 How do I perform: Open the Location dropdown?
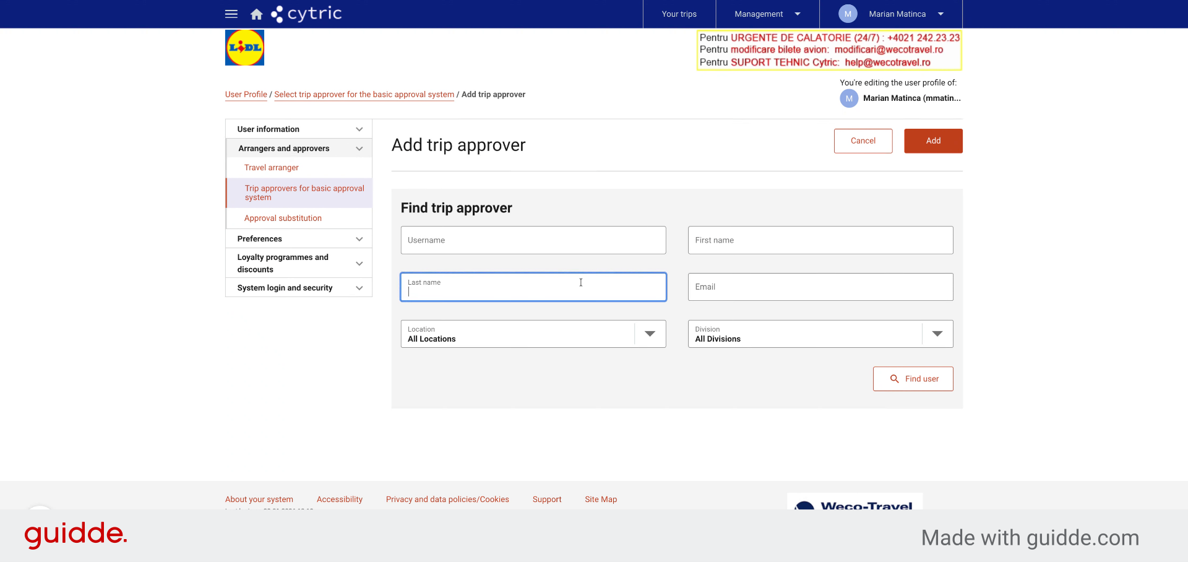tap(533, 334)
